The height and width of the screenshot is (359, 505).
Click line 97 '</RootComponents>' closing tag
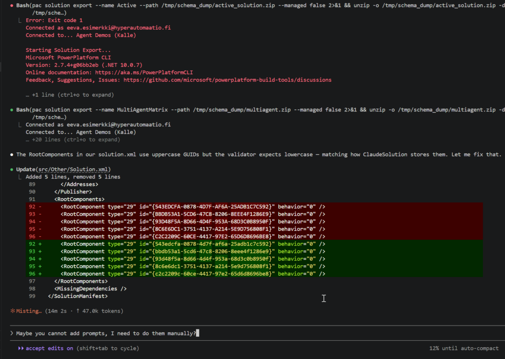click(81, 282)
